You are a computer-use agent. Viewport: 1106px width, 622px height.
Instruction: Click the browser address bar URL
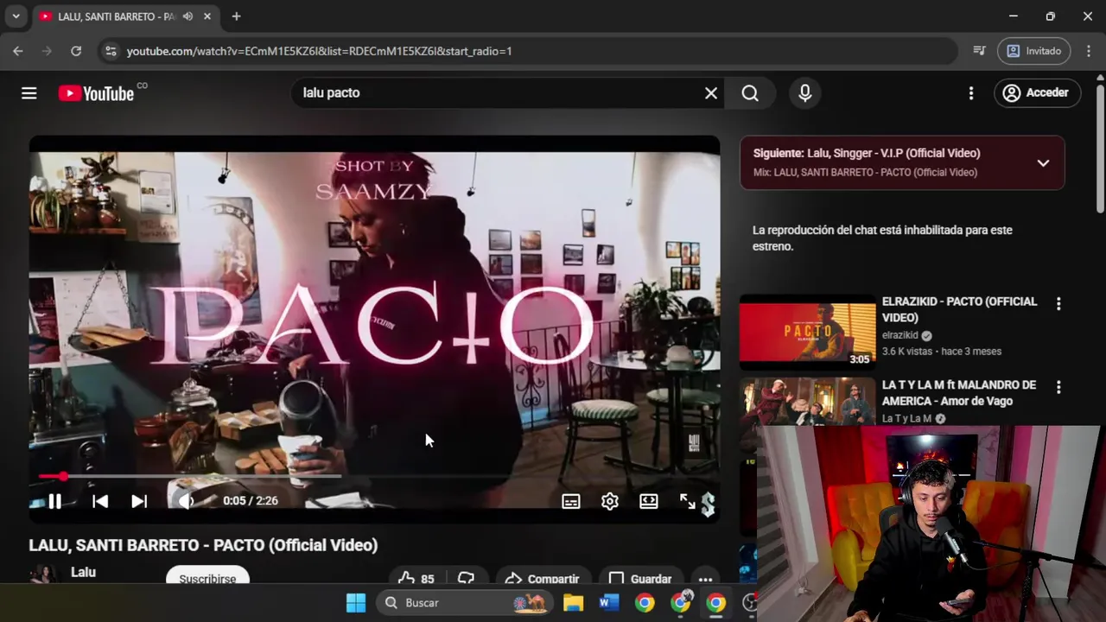320,51
